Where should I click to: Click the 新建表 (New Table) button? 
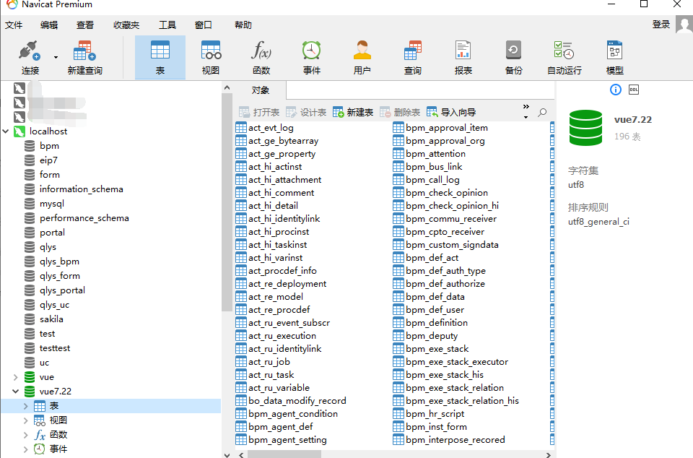353,113
